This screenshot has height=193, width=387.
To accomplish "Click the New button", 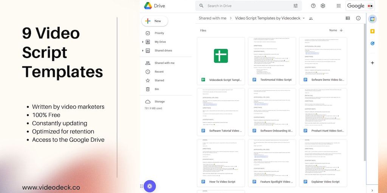I will coord(155,21).
